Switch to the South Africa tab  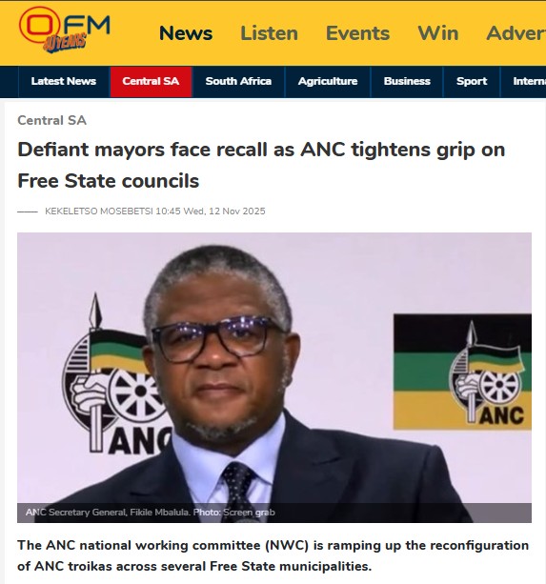pos(238,82)
